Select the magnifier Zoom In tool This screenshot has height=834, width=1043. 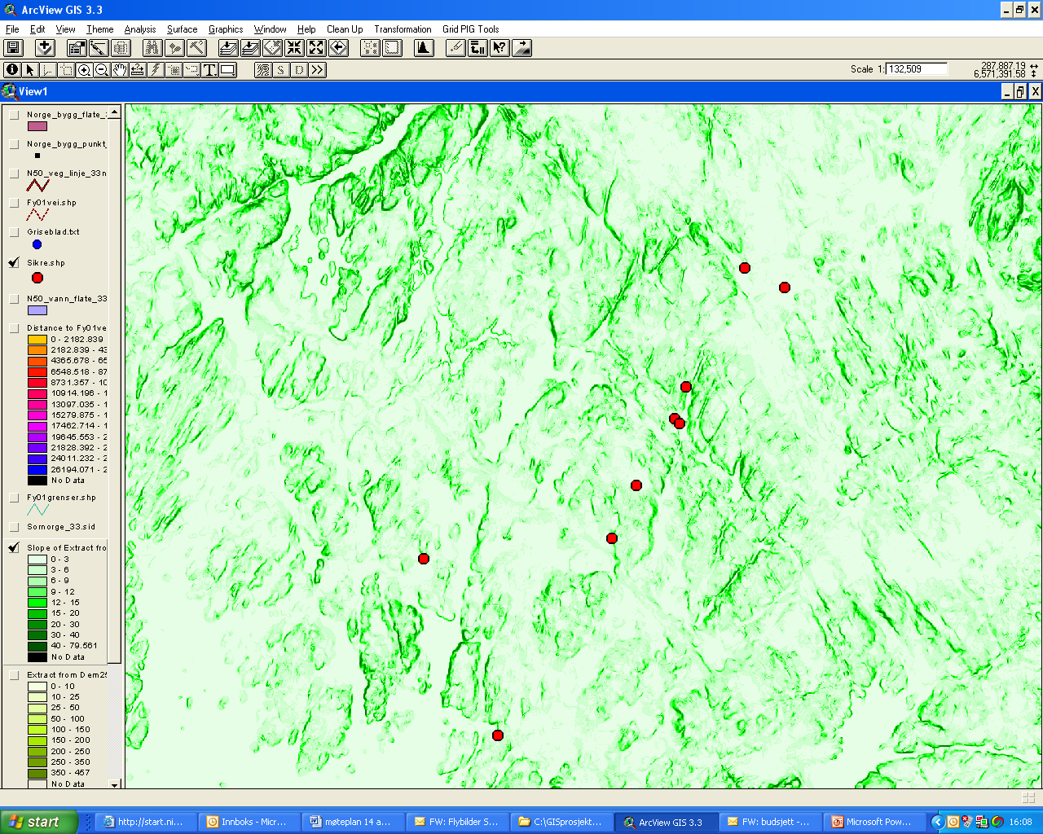(84, 70)
